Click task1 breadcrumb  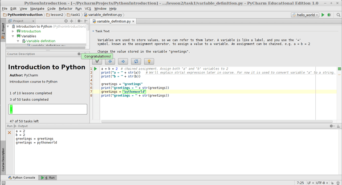pos(73,15)
